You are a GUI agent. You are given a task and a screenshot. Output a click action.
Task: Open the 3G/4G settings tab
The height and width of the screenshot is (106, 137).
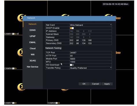point(33,61)
